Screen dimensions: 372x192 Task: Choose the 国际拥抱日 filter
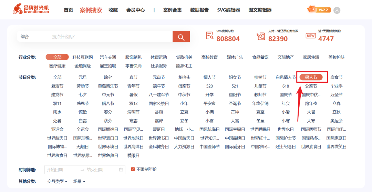pos(108,129)
